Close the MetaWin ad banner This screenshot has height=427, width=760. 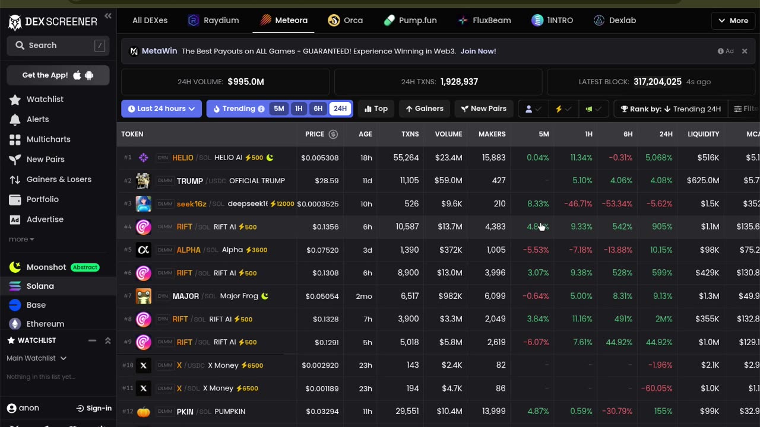tap(745, 51)
